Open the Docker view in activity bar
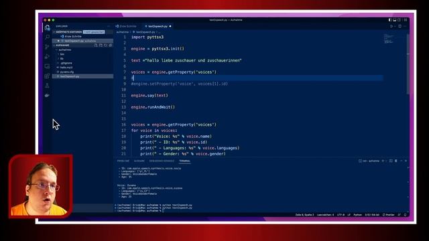Viewport: 429px width, 241px height. pyautogui.click(x=47, y=95)
